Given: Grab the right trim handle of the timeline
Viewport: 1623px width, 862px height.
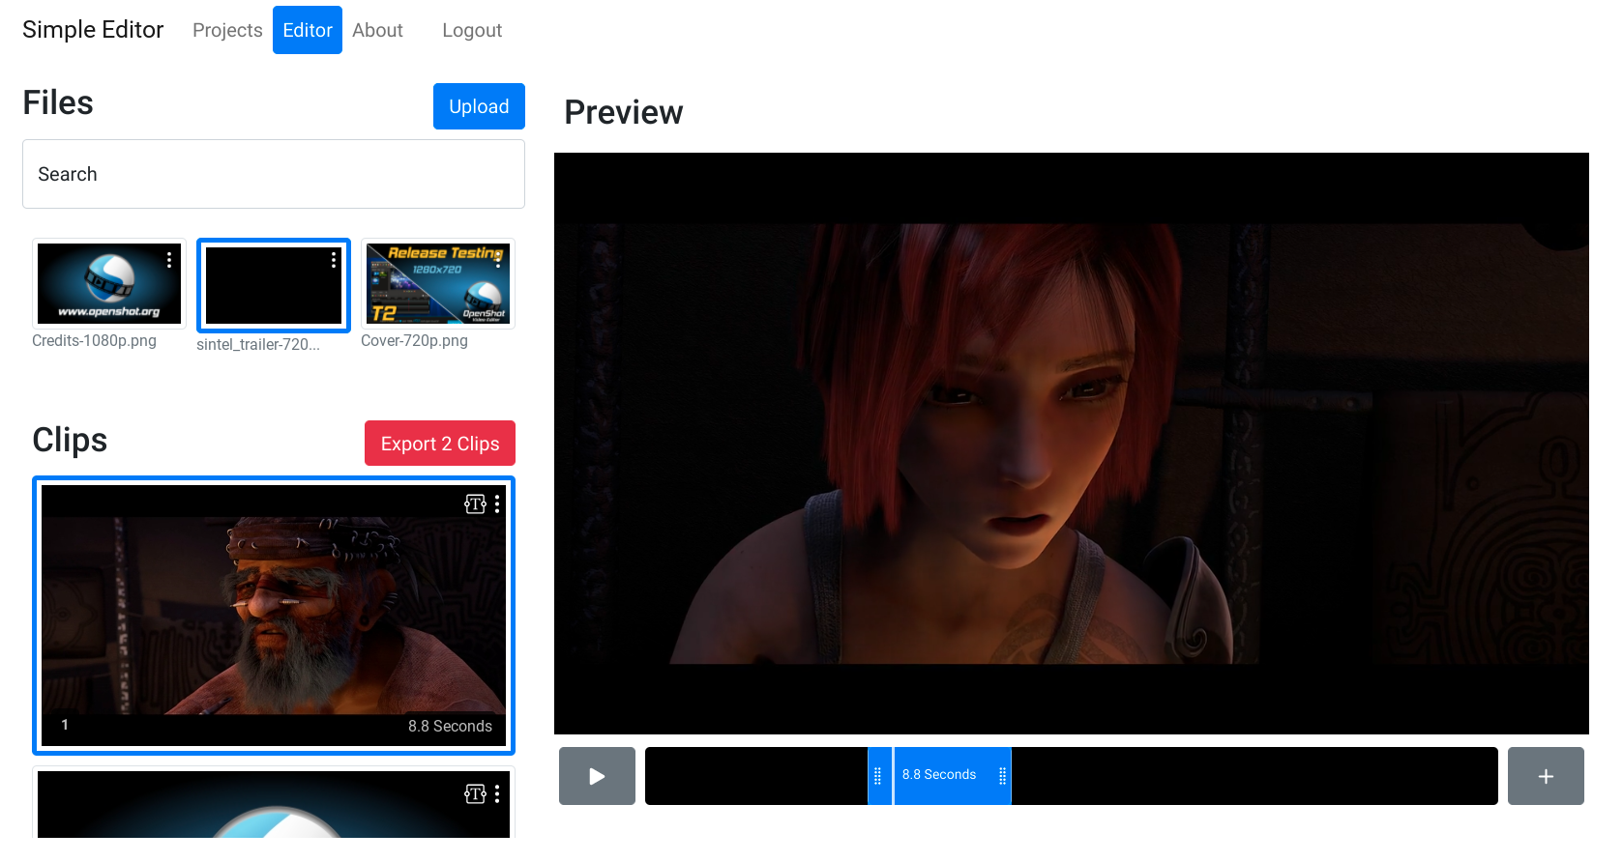Looking at the screenshot, I should (1002, 776).
